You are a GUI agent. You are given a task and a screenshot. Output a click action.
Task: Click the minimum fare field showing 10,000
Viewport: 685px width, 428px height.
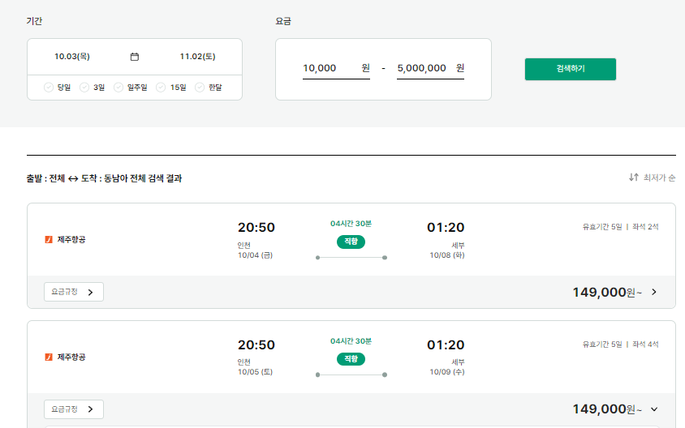click(336, 69)
